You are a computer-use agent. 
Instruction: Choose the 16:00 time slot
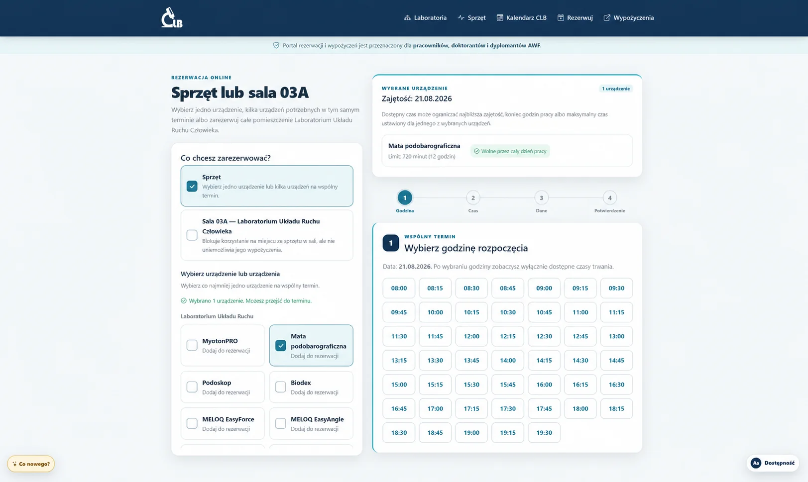tap(544, 385)
